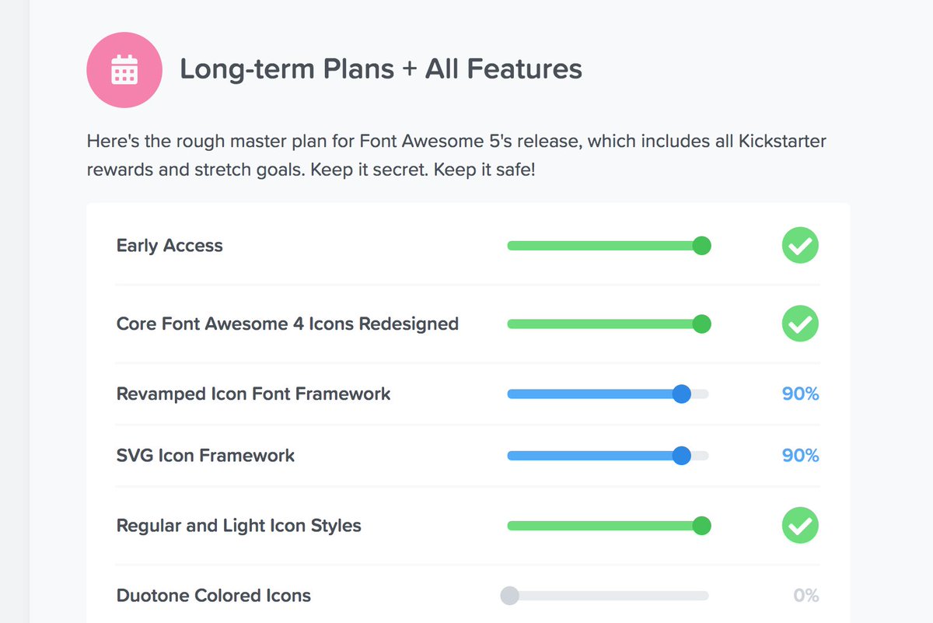Image resolution: width=933 pixels, height=623 pixels.
Task: Click Early Access green checkmark icon
Action: pos(800,246)
